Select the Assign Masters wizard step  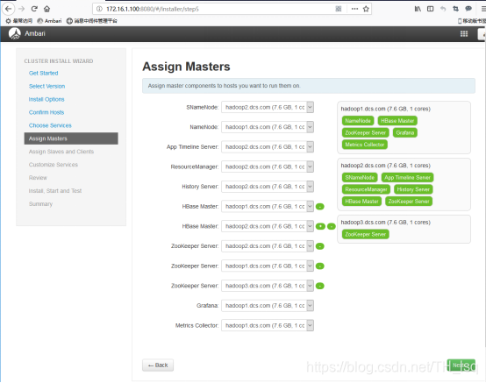click(71, 138)
